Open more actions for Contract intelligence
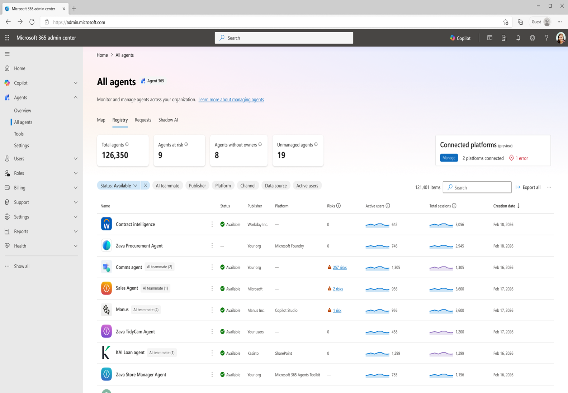Image resolution: width=568 pixels, height=393 pixels. (x=212, y=224)
